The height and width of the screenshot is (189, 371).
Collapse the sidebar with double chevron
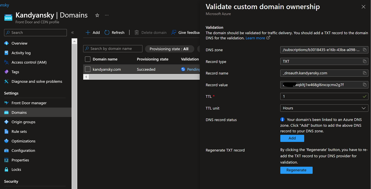pyautogui.click(x=73, y=33)
